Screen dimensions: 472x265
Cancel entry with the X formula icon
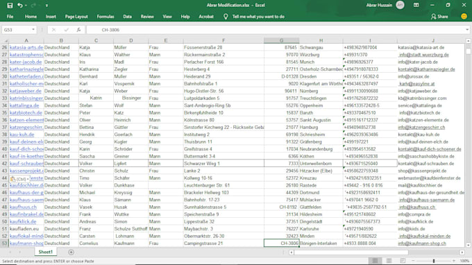coord(53,30)
